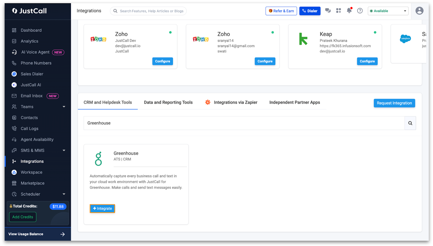
Task: Expand the SMS & MMS submenu arrow
Action: (64, 151)
